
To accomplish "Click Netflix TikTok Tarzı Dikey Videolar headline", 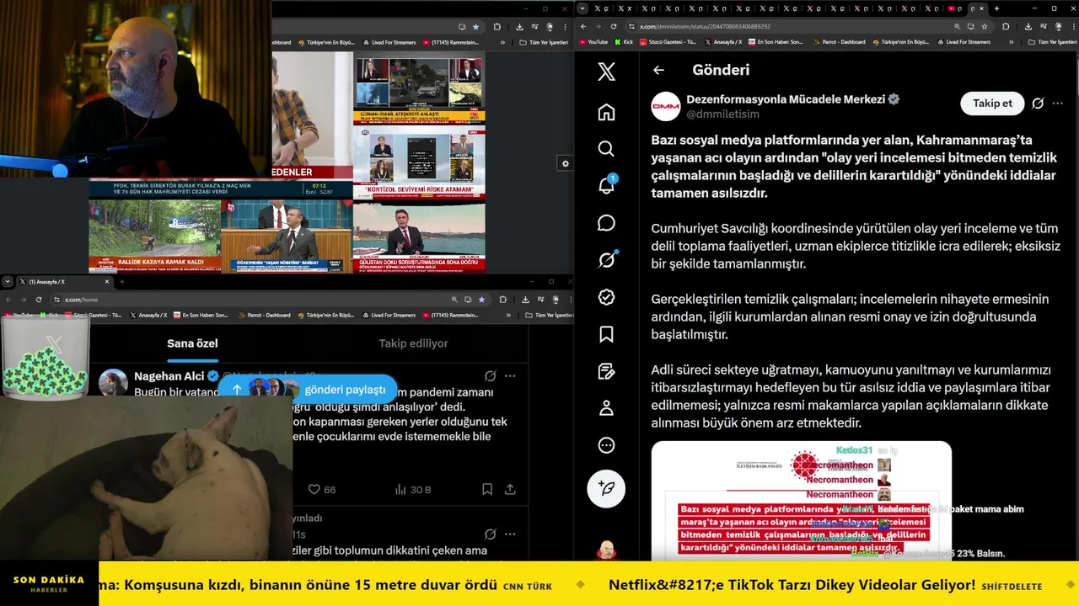I will [x=792, y=585].
